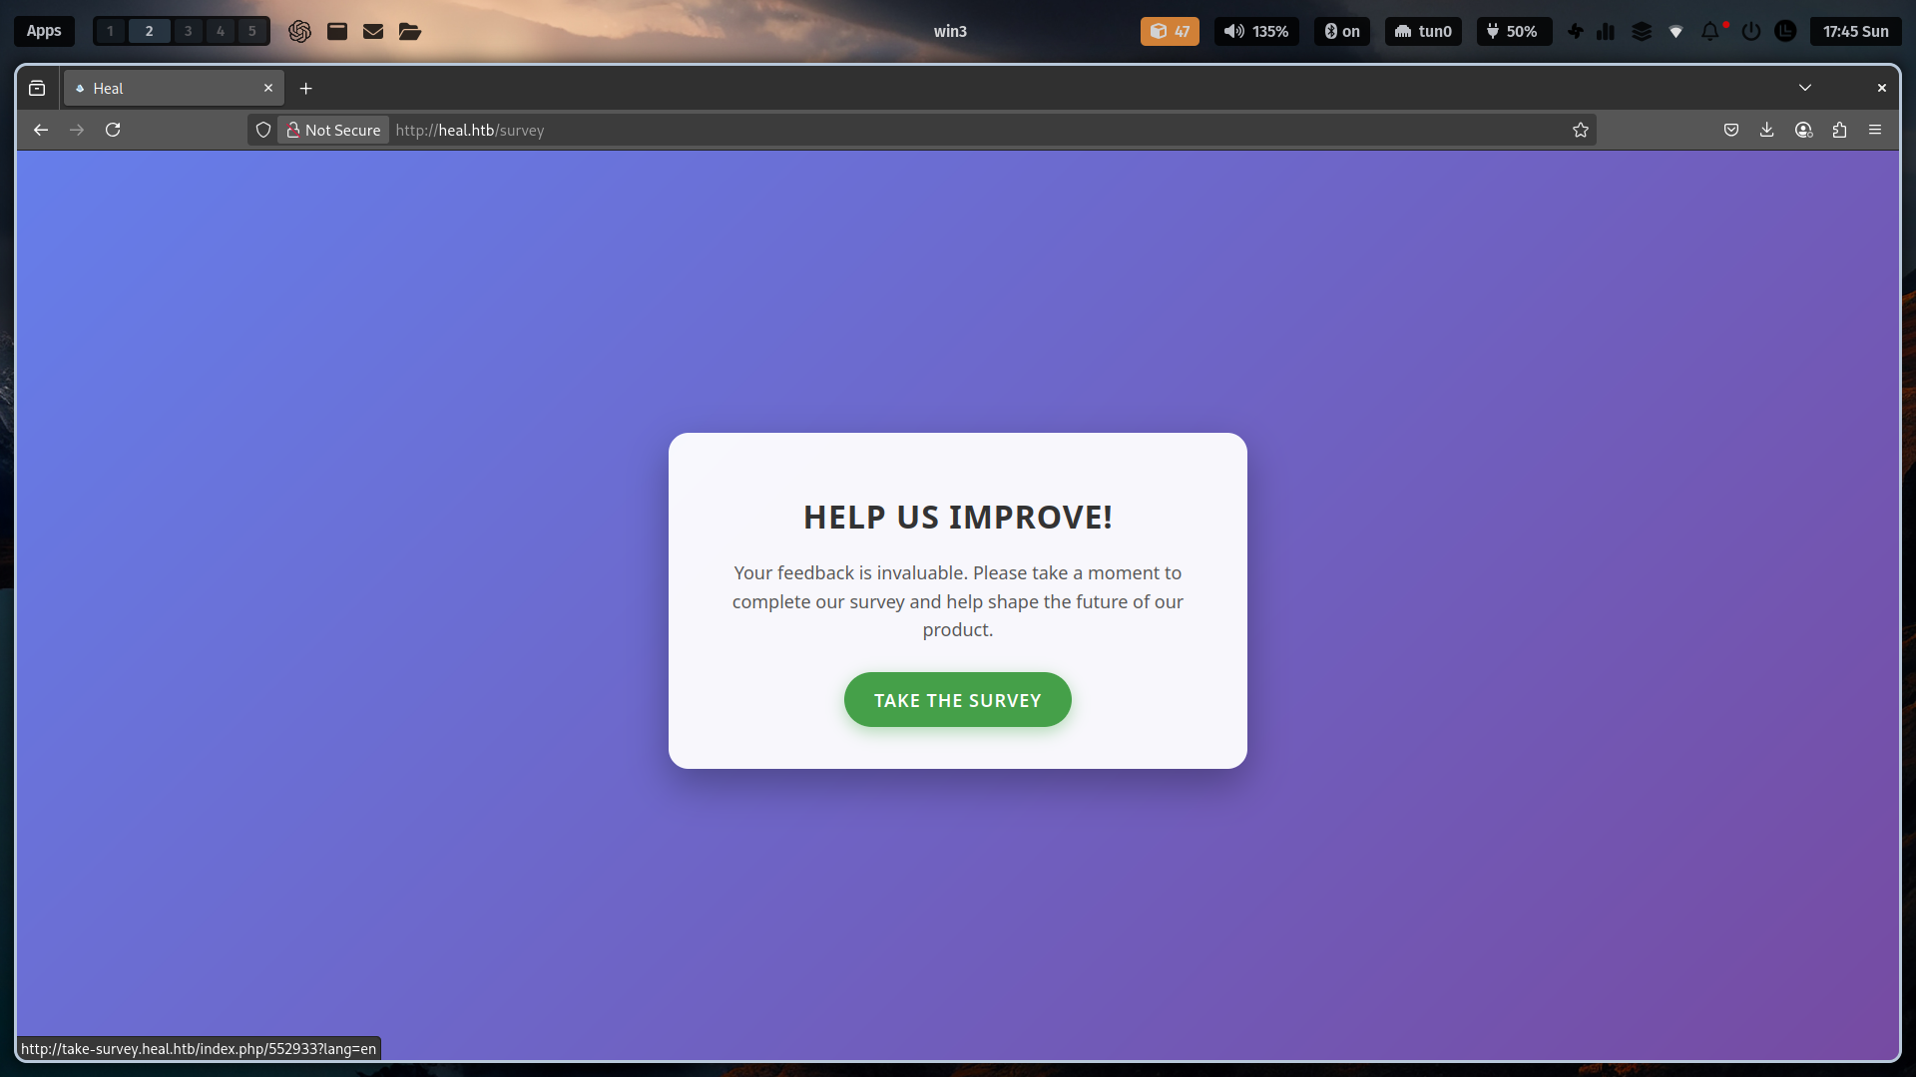Switch to workspace 3

coord(188,31)
